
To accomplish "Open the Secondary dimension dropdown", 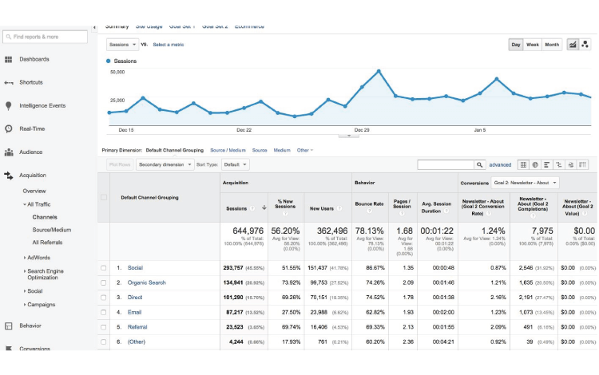I will [165, 165].
